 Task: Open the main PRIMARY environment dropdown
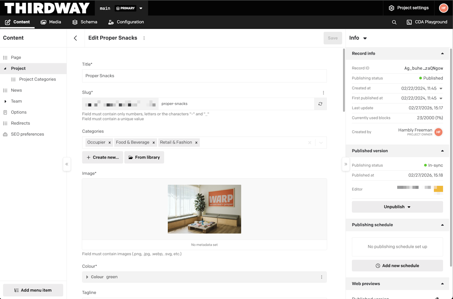pos(121,8)
